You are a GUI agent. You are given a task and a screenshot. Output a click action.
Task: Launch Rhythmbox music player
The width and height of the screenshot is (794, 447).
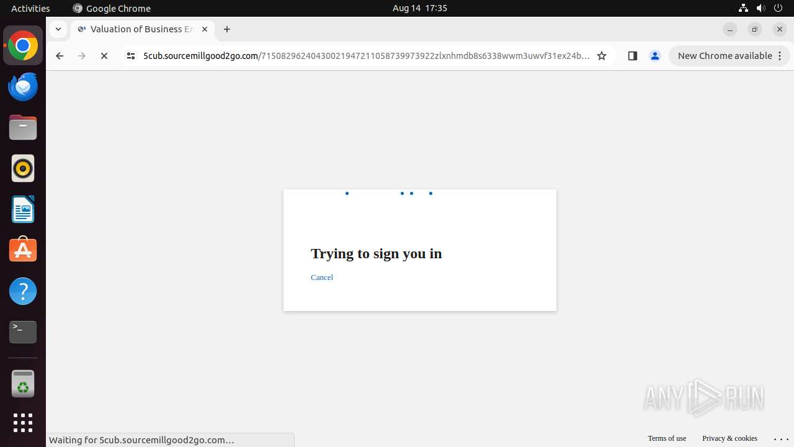[23, 168]
